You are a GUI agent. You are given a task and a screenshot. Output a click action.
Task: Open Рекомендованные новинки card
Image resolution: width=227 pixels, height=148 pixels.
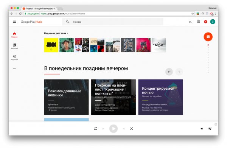[x=66, y=97]
